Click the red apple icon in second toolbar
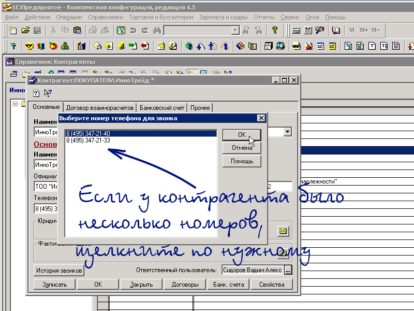This screenshot has width=414, height=311. (x=53, y=46)
